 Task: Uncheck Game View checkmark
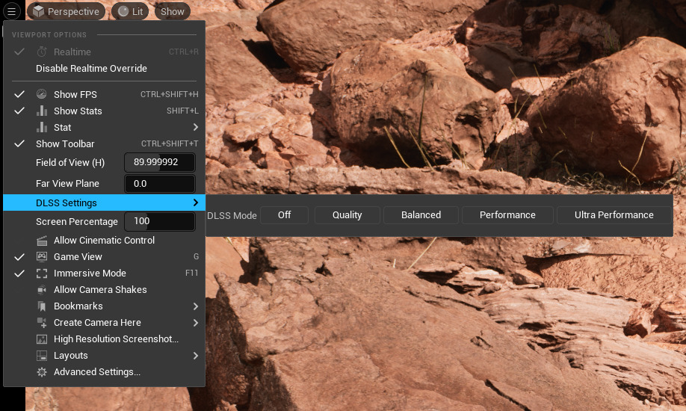19,256
